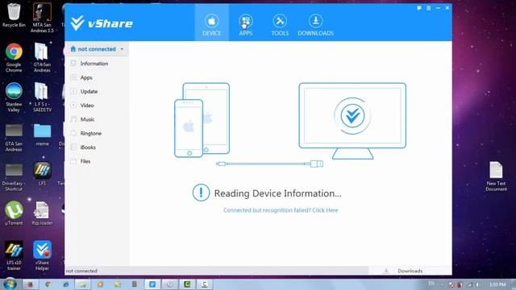516x290 pixels.
Task: Switch to the APPS tab
Action: [245, 25]
